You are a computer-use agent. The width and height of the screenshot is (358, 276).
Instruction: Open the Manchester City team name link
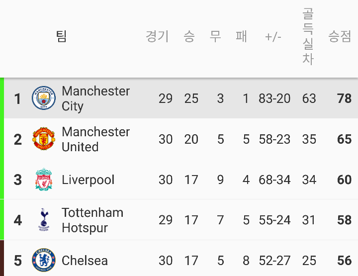pos(95,98)
